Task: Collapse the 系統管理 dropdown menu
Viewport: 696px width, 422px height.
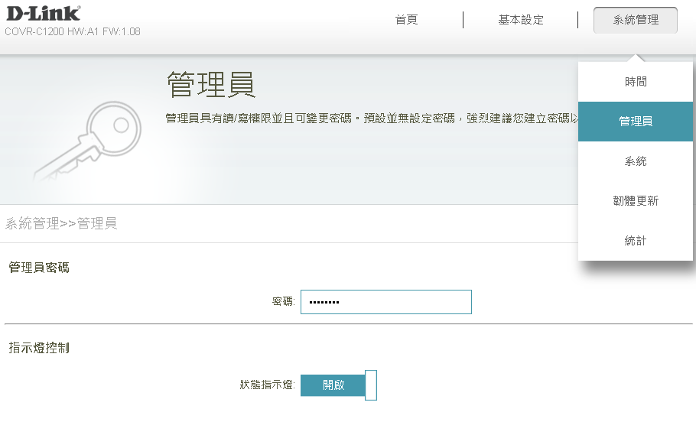Action: click(x=635, y=20)
